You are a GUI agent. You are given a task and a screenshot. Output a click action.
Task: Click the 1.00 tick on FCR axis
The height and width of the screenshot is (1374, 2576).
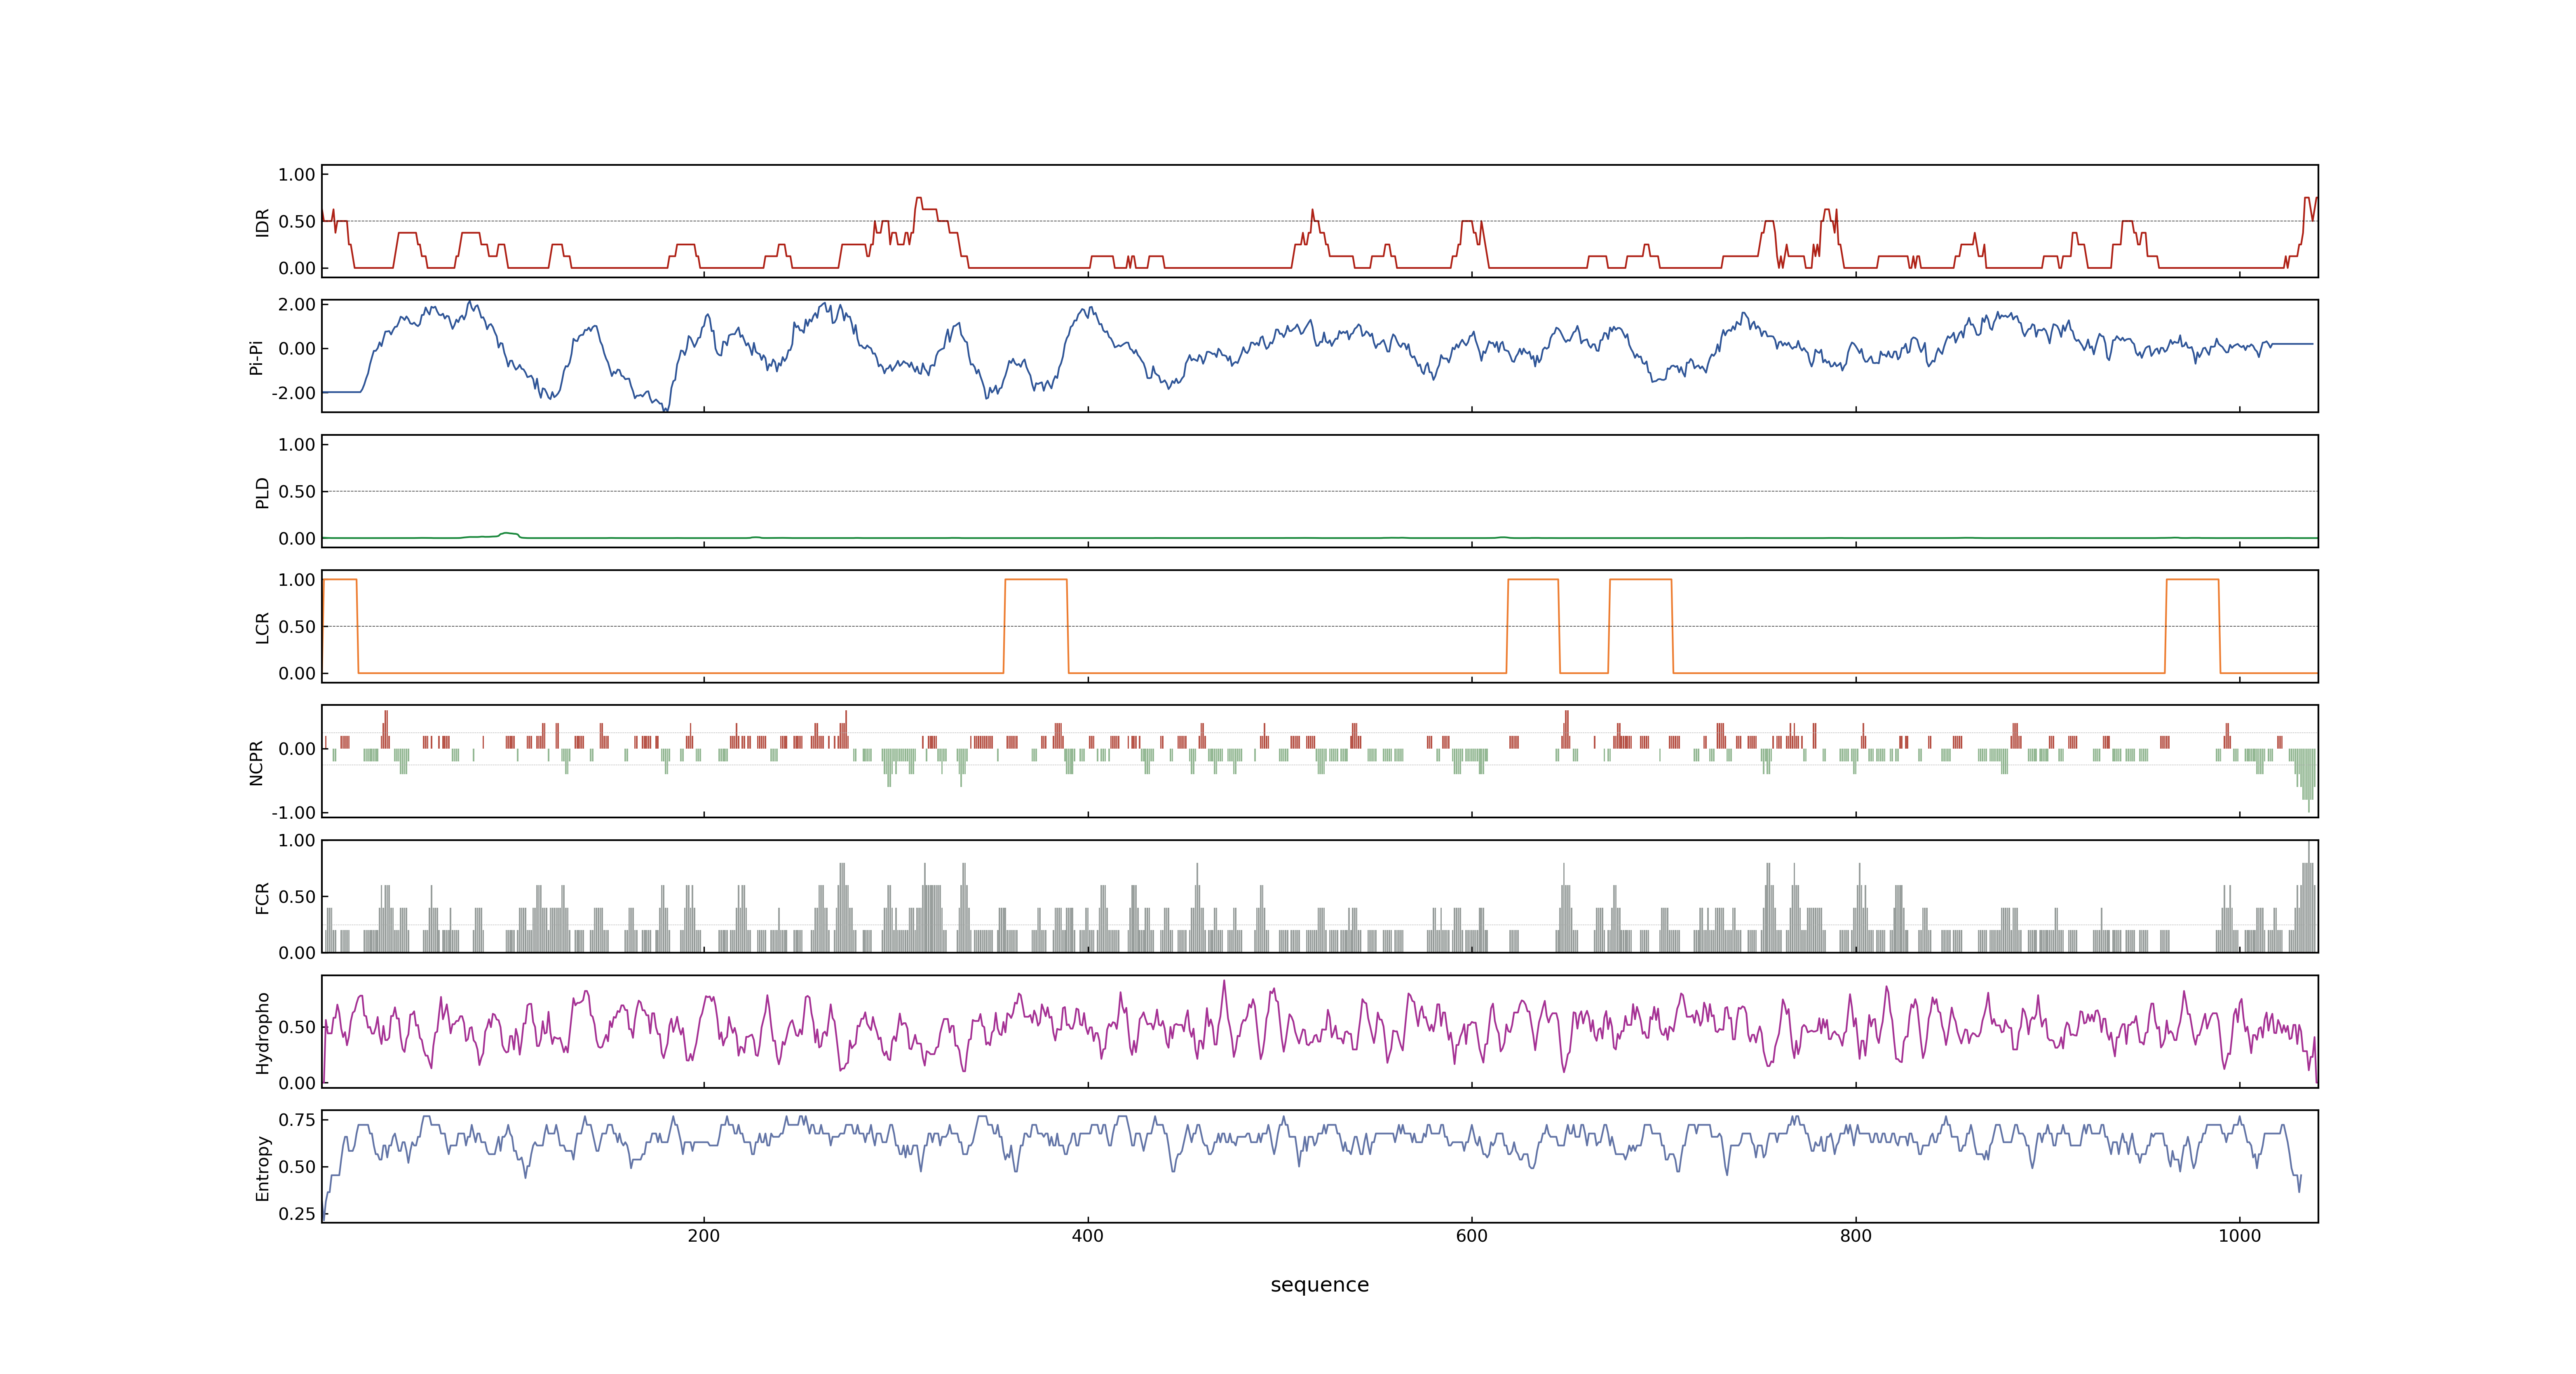[x=297, y=840]
